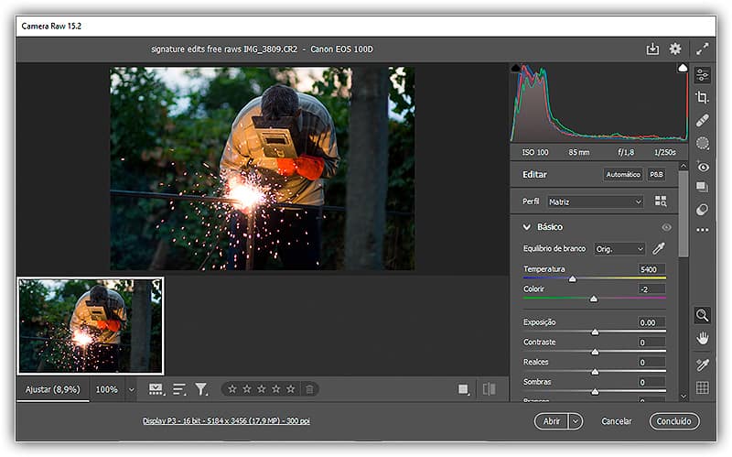The height and width of the screenshot is (457, 732).
Task: Click the f/1,8 aperture text
Action: click(626, 152)
